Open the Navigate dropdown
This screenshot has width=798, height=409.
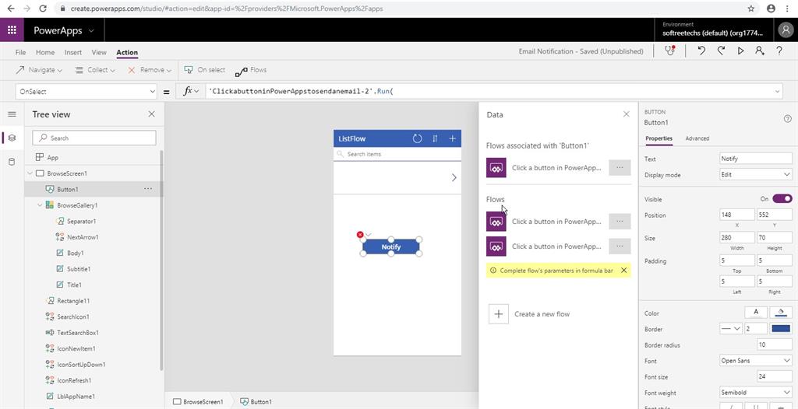point(39,70)
